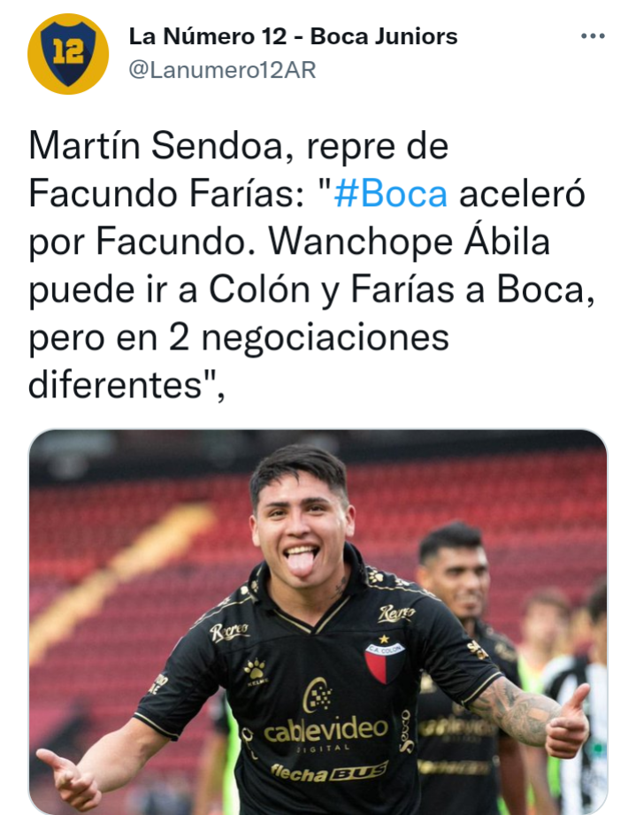Click the Rapero logo on the left shoulder
This screenshot has width=636, height=815.
pyautogui.click(x=229, y=632)
